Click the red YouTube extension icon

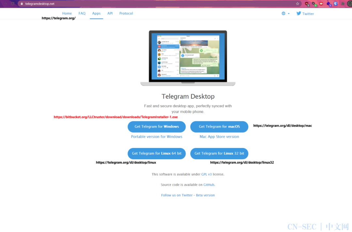click(321, 4)
